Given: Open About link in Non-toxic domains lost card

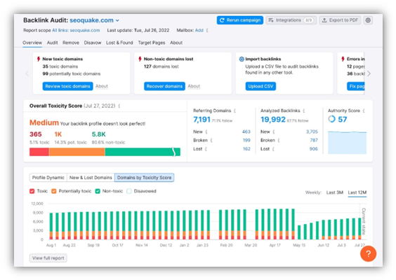Looking at the screenshot, I should (x=194, y=86).
